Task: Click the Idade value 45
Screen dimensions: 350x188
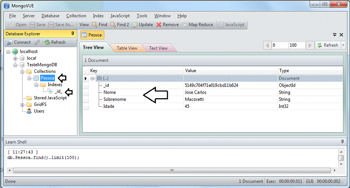Action: coord(230,106)
